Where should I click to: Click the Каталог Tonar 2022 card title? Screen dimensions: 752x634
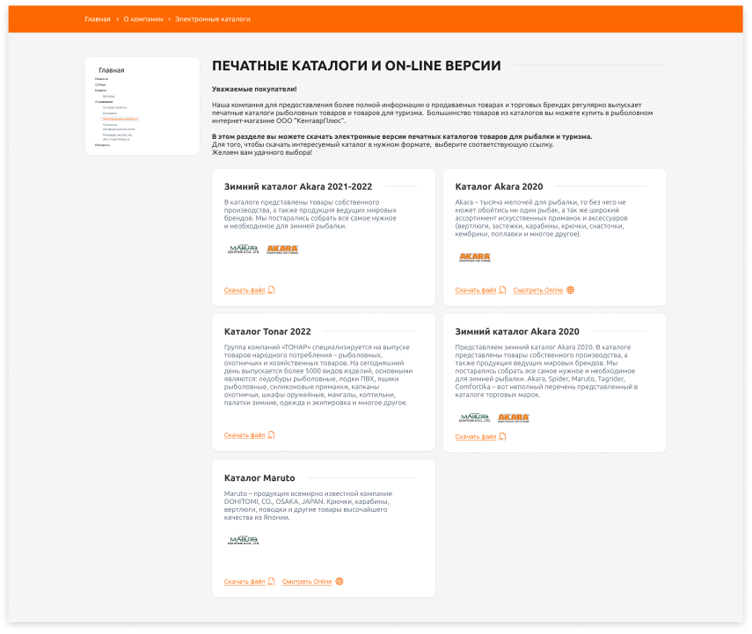(267, 332)
